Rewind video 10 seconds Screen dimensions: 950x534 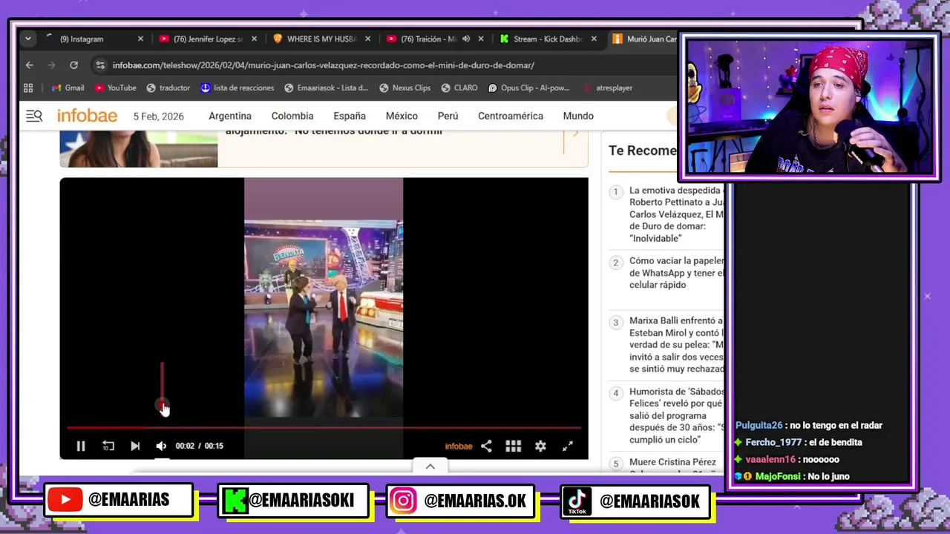(x=108, y=446)
